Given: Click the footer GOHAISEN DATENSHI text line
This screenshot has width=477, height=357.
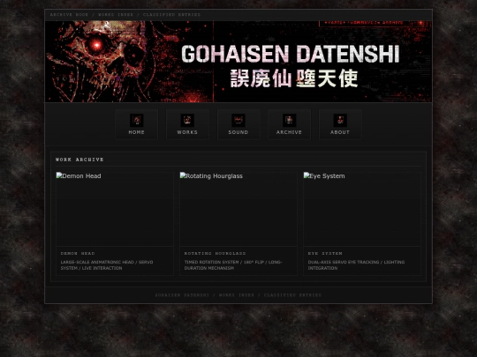Looking at the screenshot, I should pyautogui.click(x=238, y=295).
